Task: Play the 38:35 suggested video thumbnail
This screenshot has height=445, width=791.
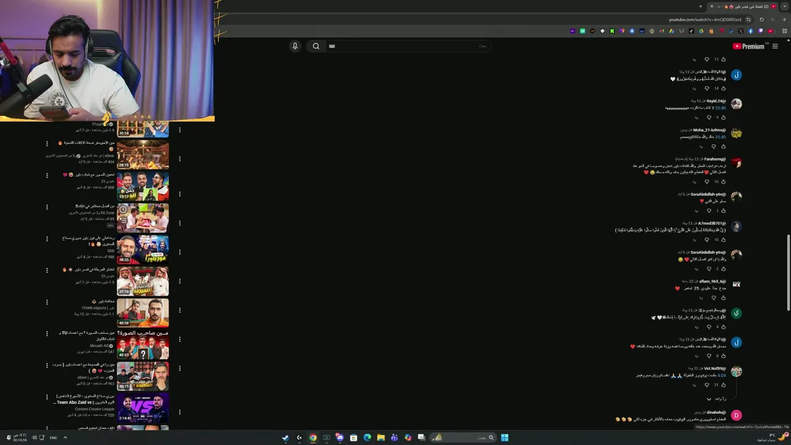Action: (143, 249)
